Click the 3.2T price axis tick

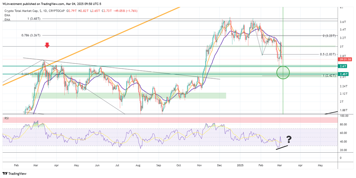click(343, 38)
